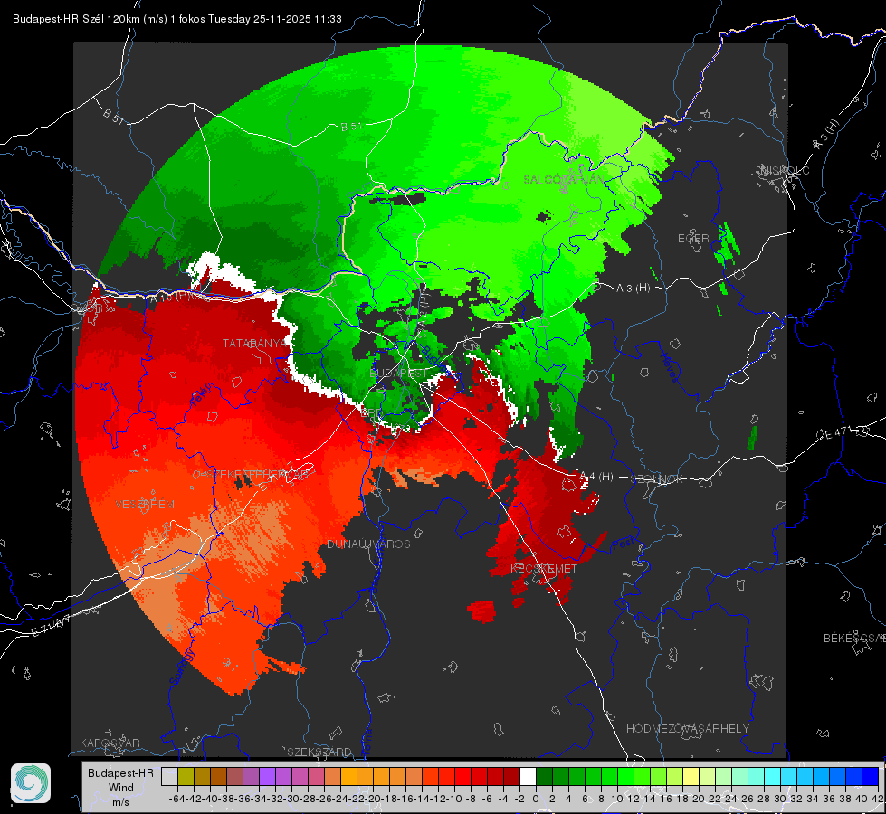This screenshot has width=886, height=814.
Task: Select the bright green 10-12 m/s swatch
Action: click(625, 776)
